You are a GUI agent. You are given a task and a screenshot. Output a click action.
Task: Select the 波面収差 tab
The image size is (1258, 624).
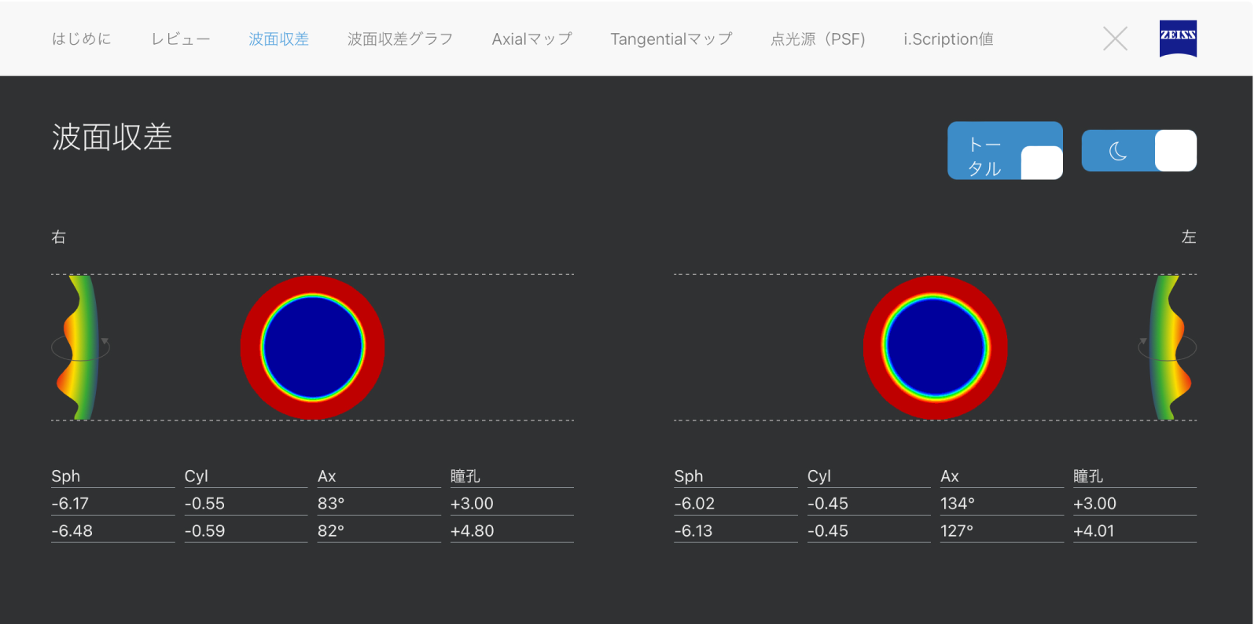pos(279,39)
